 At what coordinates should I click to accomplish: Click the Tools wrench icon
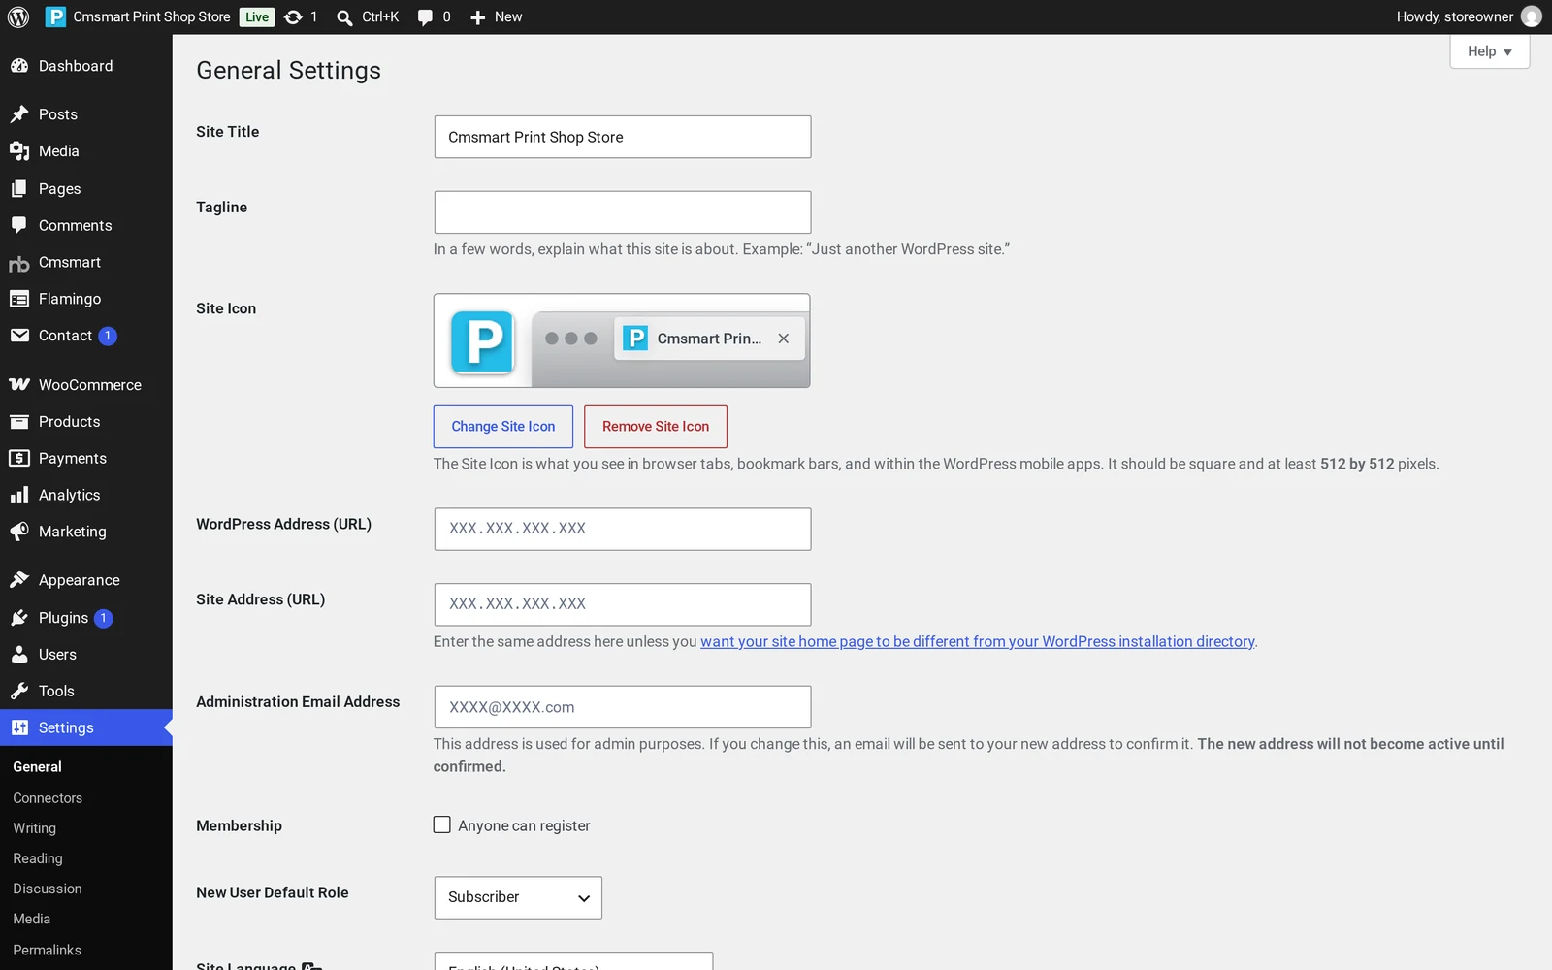[19, 691]
